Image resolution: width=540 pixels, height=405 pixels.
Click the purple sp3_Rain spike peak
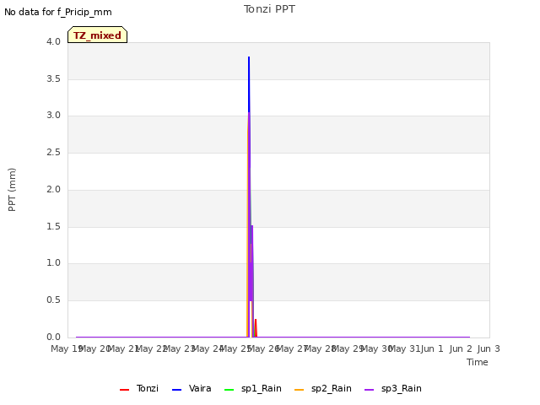tap(249, 114)
